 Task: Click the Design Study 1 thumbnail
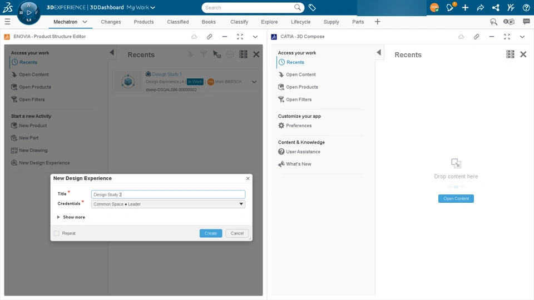click(x=128, y=82)
